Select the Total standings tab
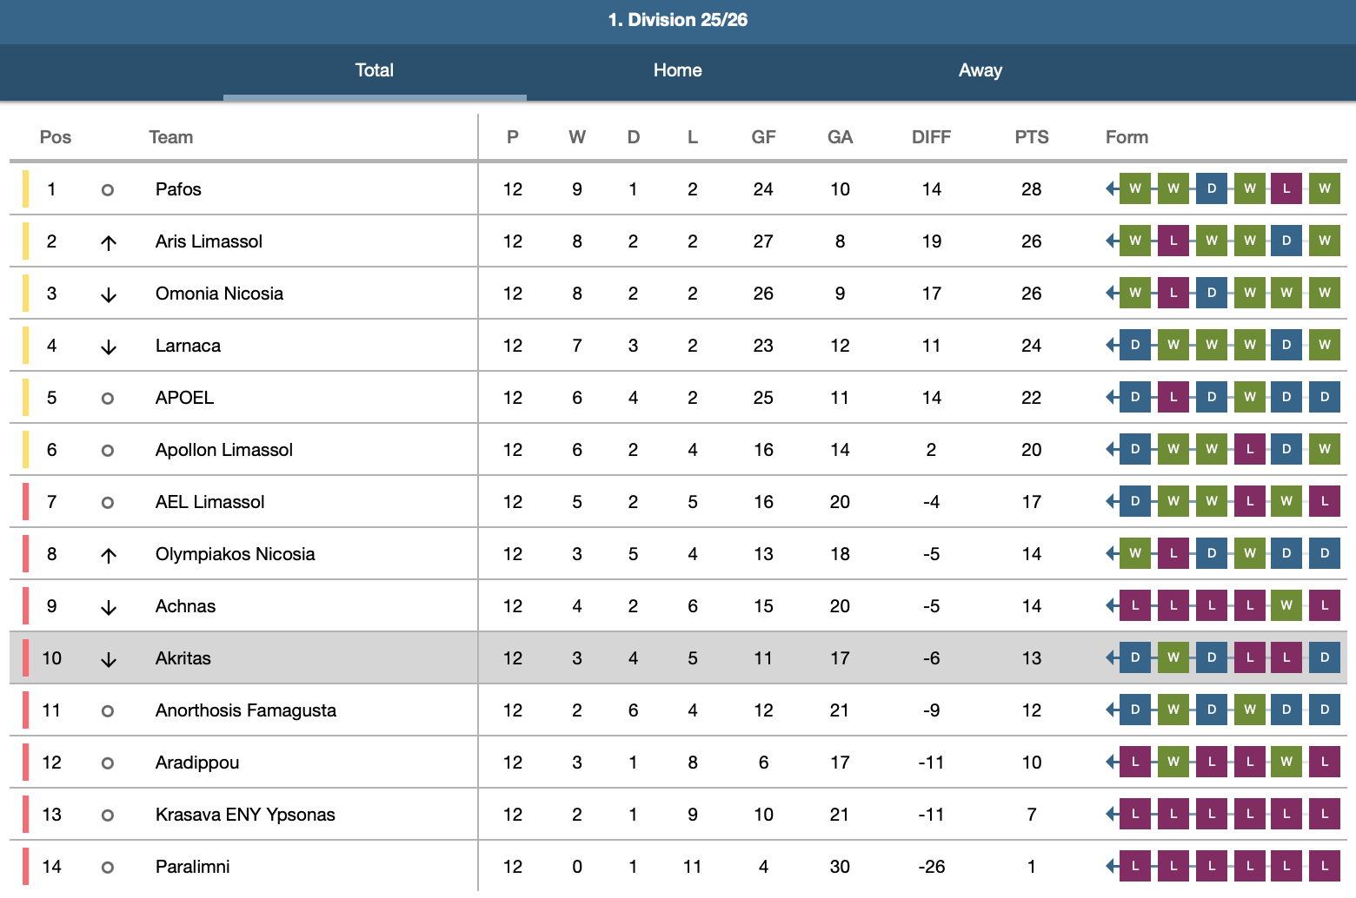Image resolution: width=1356 pixels, height=898 pixels. (374, 70)
